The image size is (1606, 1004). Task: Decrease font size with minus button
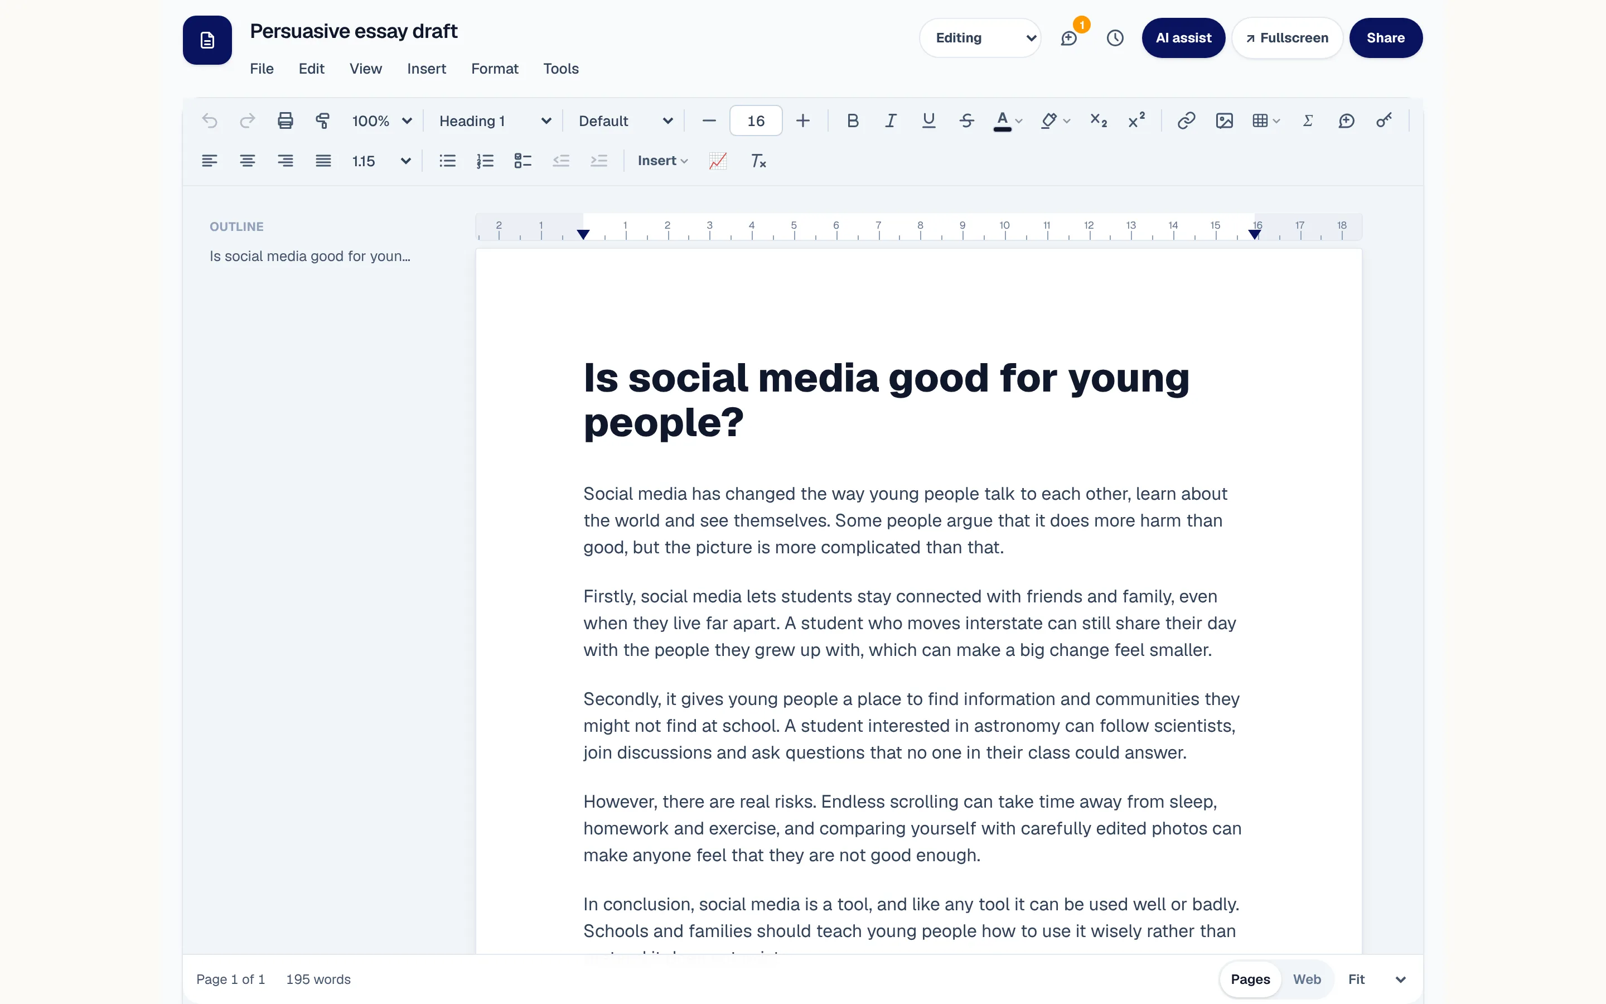709,121
